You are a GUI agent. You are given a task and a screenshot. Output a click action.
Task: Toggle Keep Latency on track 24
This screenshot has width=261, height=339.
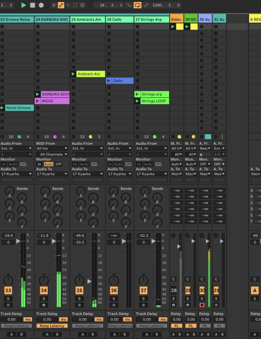[x=52, y=325]
